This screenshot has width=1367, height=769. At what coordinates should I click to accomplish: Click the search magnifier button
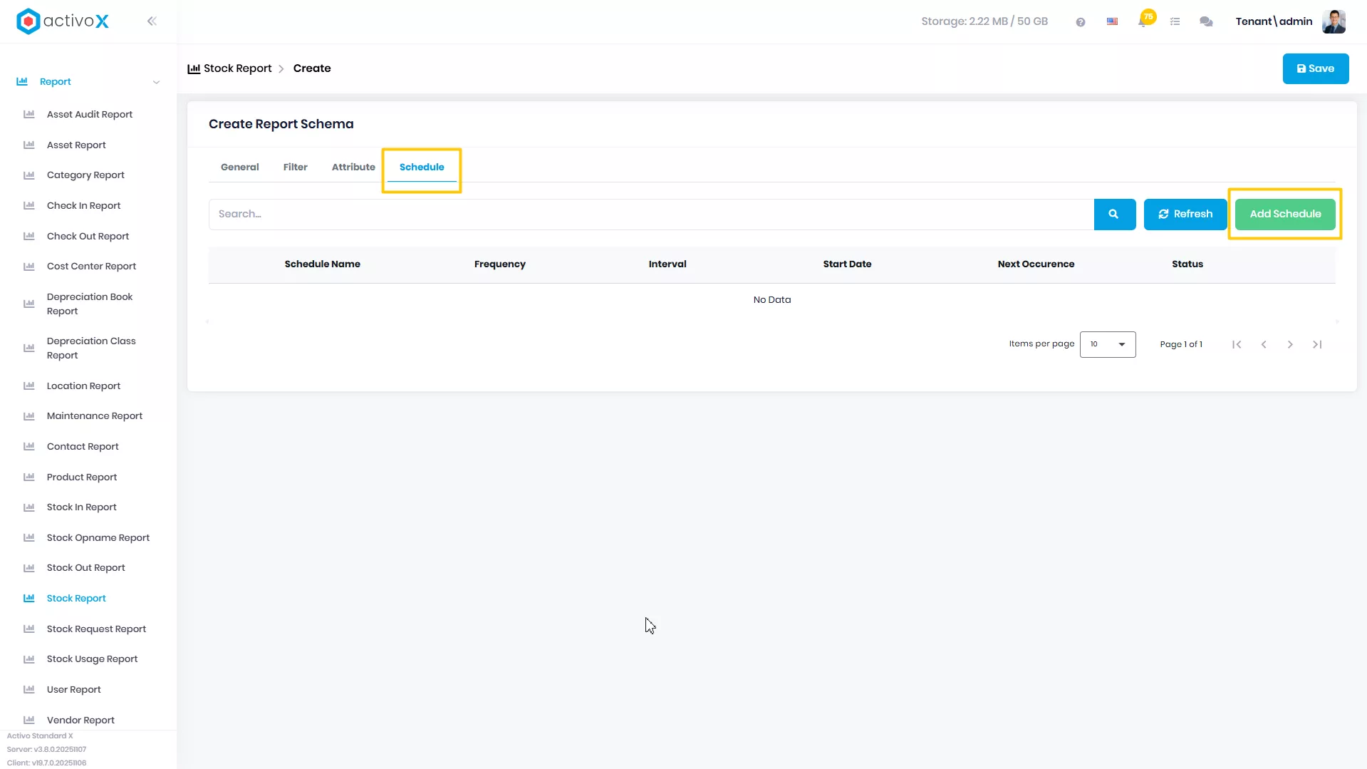(x=1114, y=215)
